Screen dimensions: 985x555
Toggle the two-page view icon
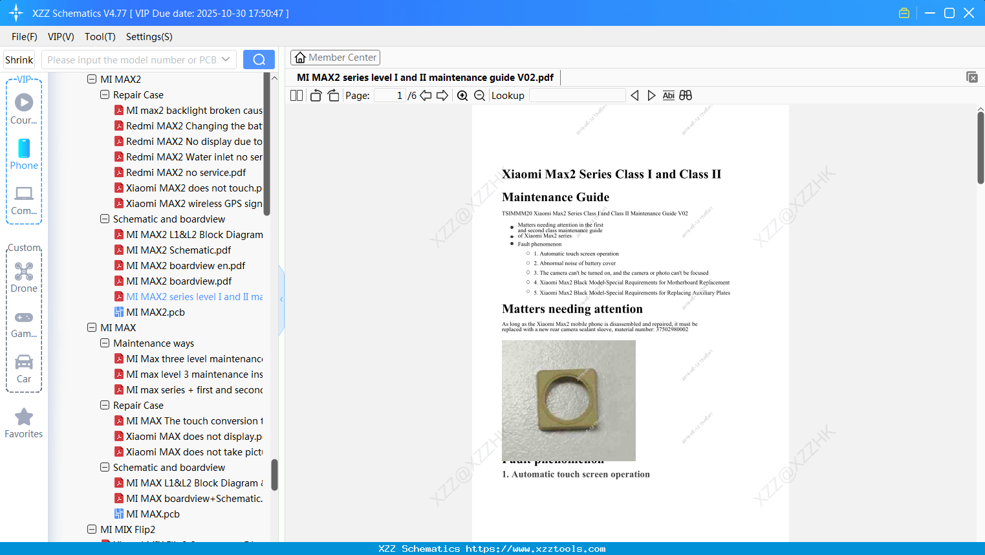[297, 96]
